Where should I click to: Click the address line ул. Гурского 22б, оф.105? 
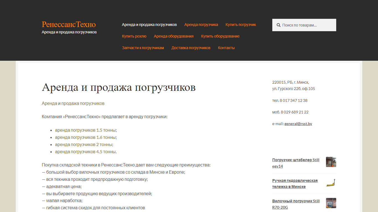[294, 89]
